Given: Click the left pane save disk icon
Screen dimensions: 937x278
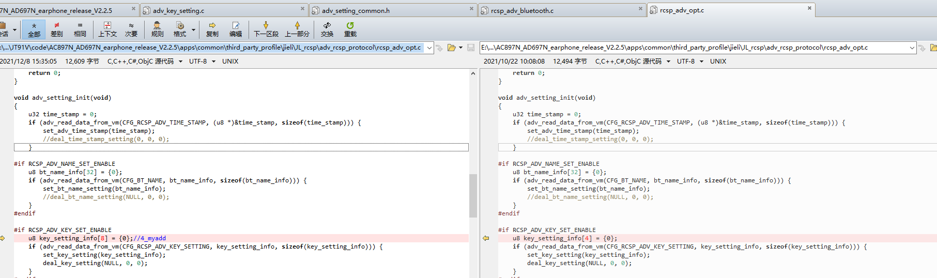Looking at the screenshot, I should [x=471, y=48].
